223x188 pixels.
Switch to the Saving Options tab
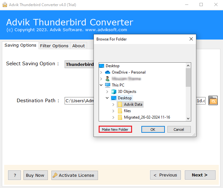(x=20, y=45)
